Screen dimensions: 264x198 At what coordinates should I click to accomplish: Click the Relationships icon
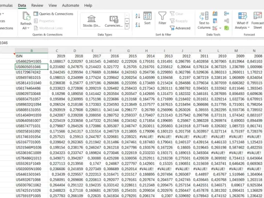pos(226,21)
